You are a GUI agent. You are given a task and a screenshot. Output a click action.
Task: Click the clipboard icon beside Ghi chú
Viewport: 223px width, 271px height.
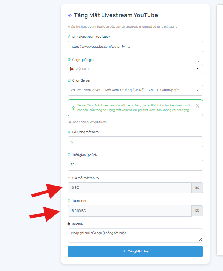[x=69, y=224]
